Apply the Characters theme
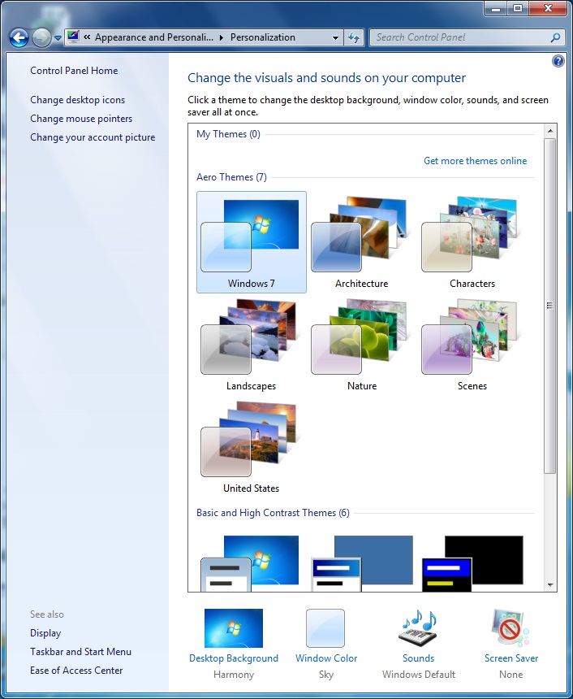The image size is (573, 699). [x=472, y=242]
